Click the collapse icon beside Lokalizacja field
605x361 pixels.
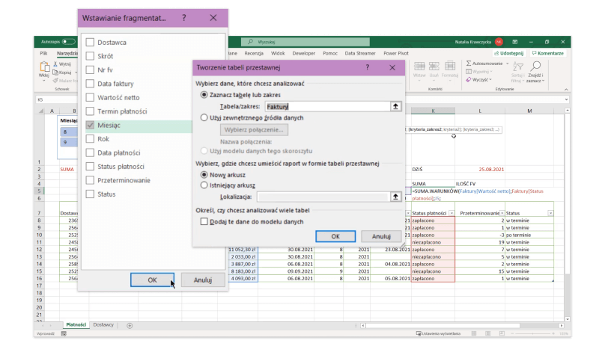coord(395,197)
